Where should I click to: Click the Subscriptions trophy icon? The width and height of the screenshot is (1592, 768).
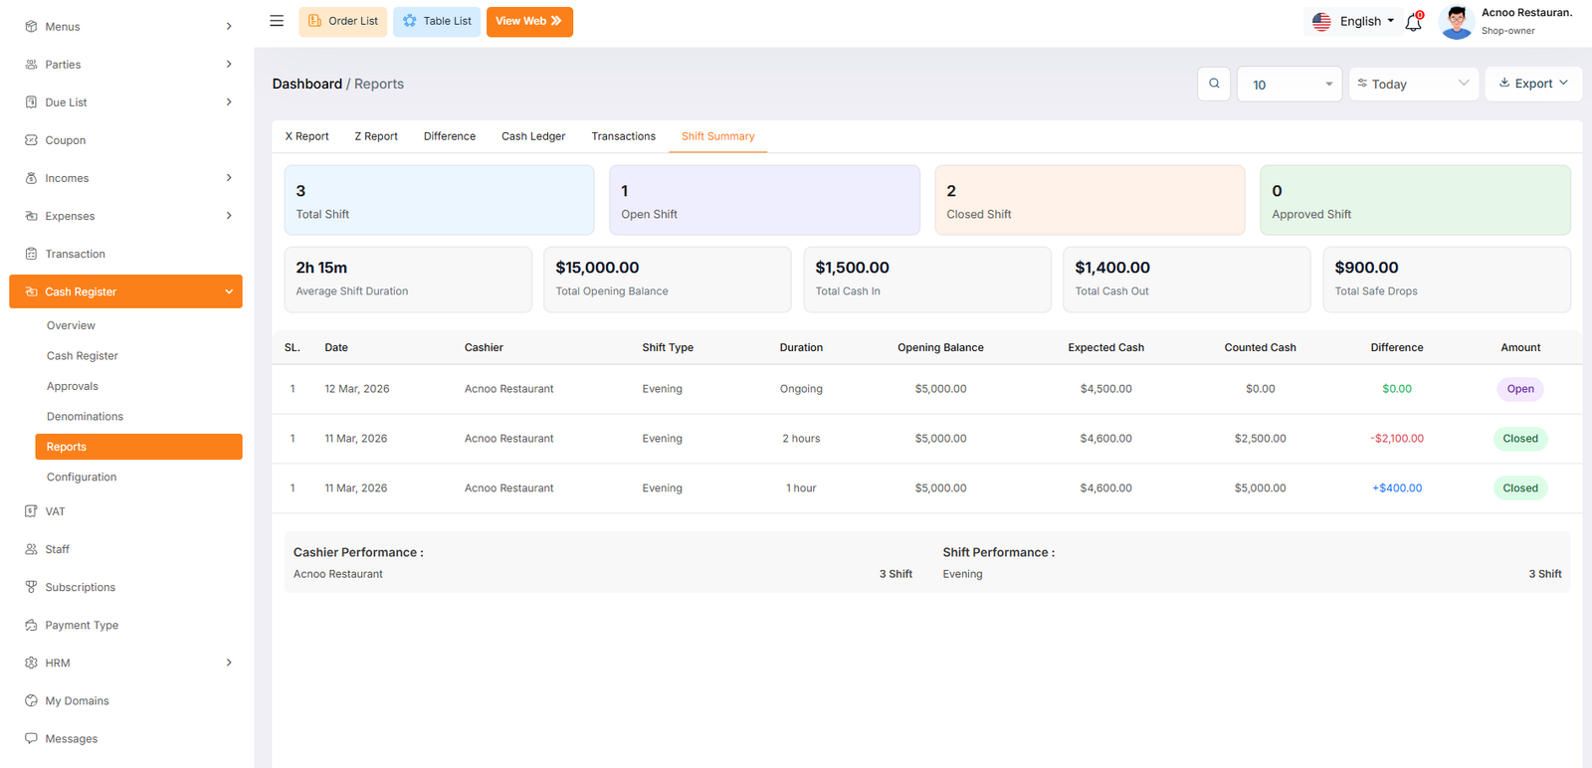click(31, 587)
